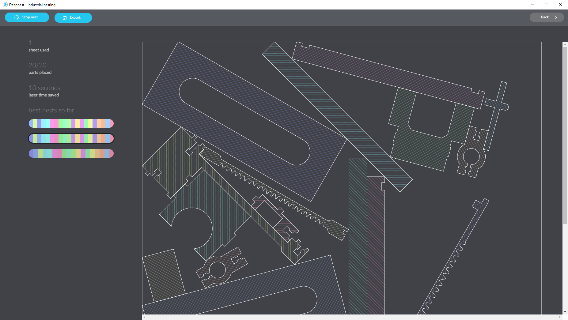Select the first best nest color bar
568x320 pixels.
(x=71, y=123)
